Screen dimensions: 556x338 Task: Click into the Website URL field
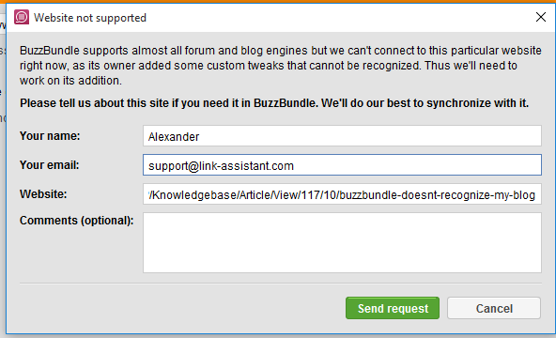tap(342, 193)
